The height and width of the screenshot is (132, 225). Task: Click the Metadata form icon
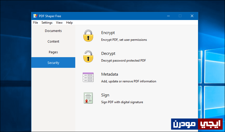88,77
